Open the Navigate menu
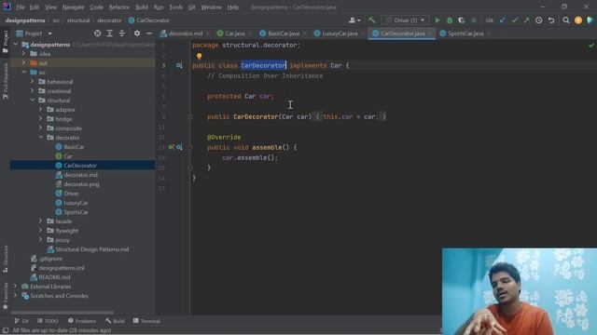This screenshot has width=597, height=335. (73, 7)
